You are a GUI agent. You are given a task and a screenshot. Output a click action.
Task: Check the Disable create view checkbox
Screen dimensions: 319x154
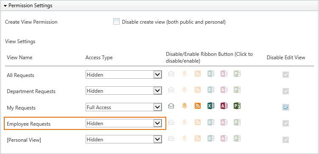pyautogui.click(x=116, y=22)
